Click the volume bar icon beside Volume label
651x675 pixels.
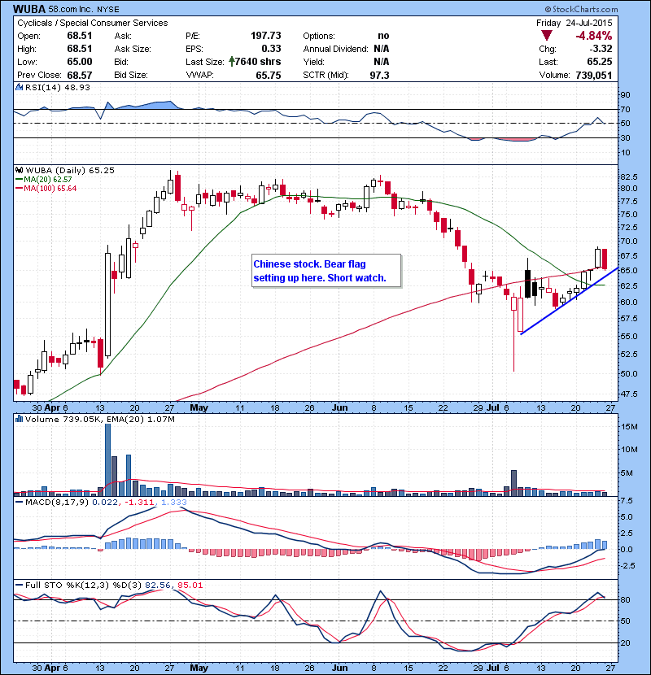coord(19,419)
